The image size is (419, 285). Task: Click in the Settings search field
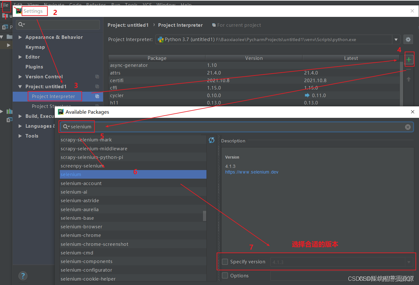pyautogui.click(x=58, y=25)
